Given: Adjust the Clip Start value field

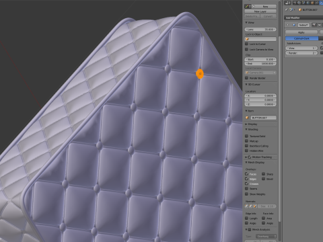Looking at the screenshot, I should 260,59.
